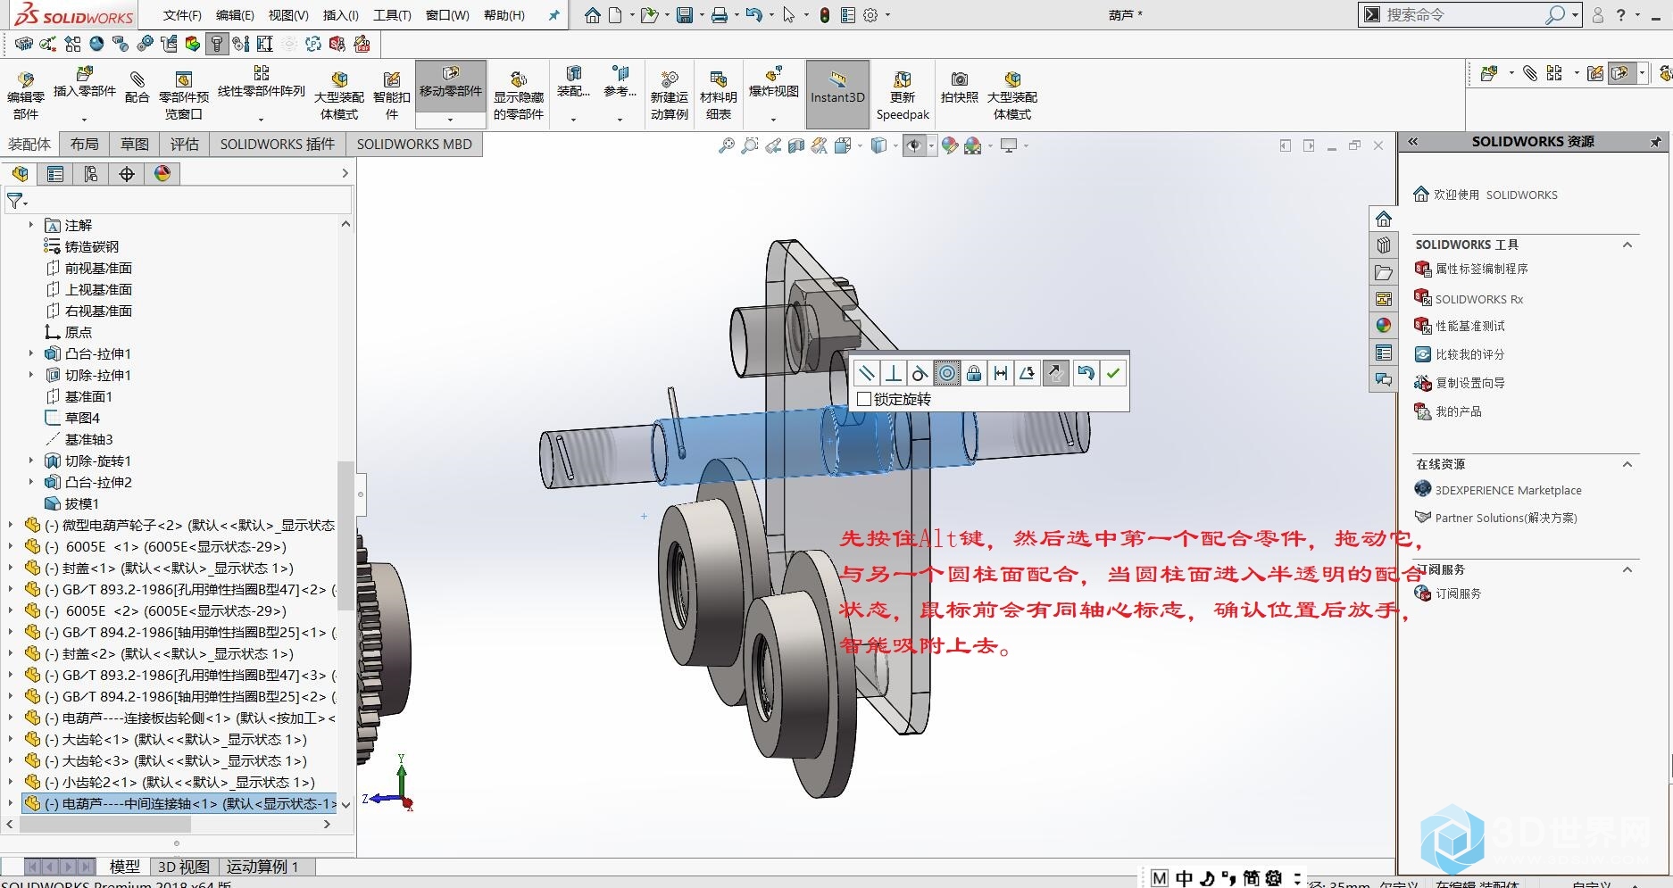The image size is (1673, 888).
Task: Expand 大齿轮<1> component node
Action: click(11, 740)
